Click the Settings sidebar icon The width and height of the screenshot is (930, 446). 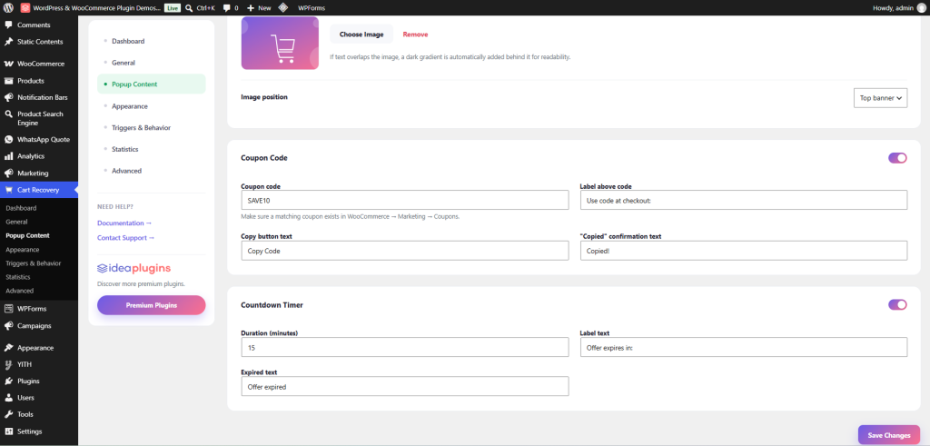pos(8,431)
